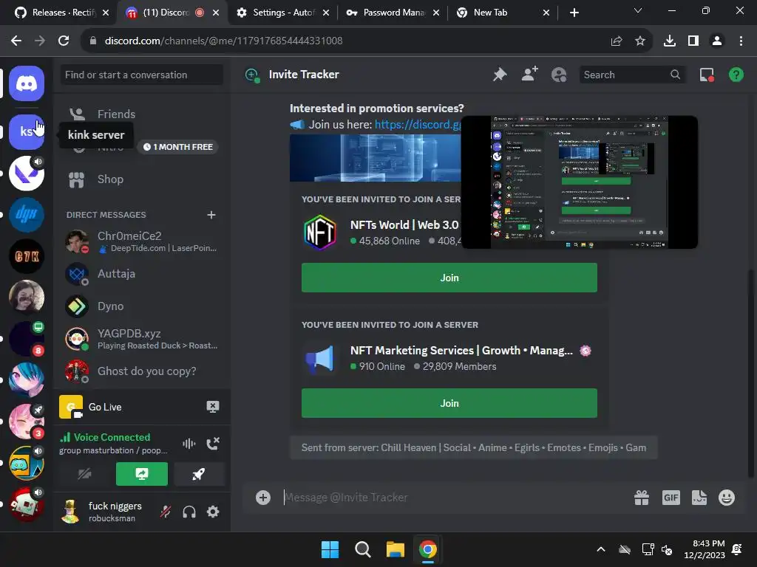Go back in browser

click(x=16, y=41)
